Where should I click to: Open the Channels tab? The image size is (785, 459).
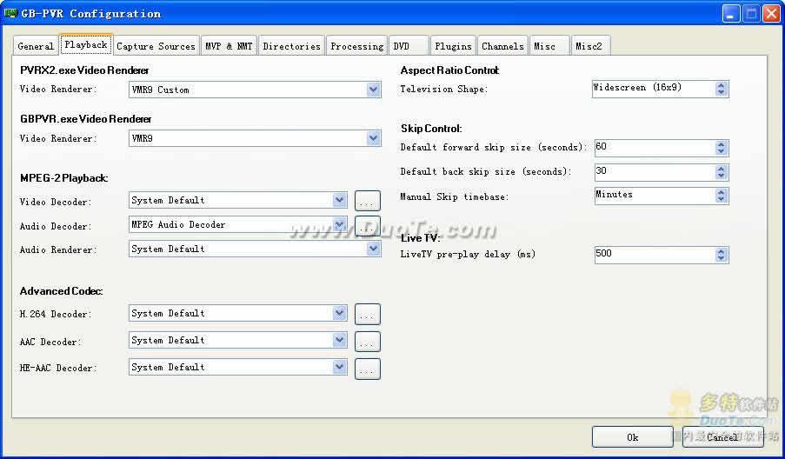coord(502,45)
